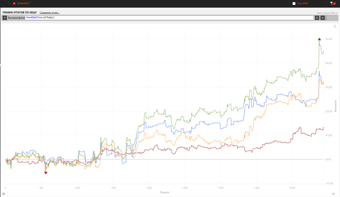Click the 3 500 x-axis label
The height and width of the screenshot is (197, 340).
256,188
